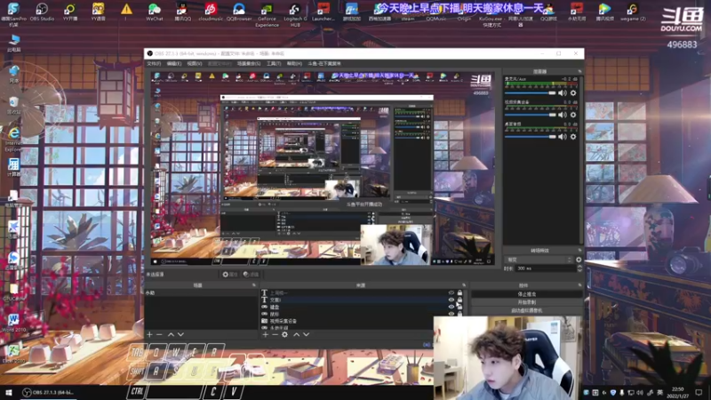Click the 停止推流 button in controls

tap(526, 294)
